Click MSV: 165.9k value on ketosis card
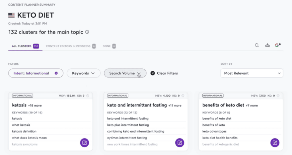 pos(67,96)
